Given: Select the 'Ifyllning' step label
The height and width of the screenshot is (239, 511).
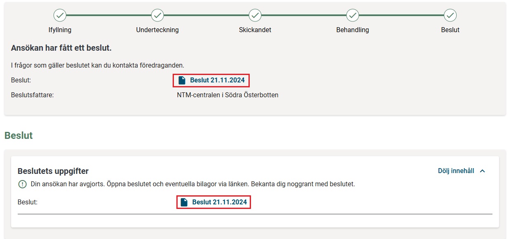Looking at the screenshot, I should [60, 30].
